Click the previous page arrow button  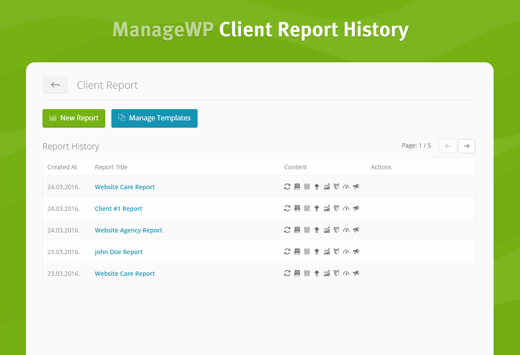[x=447, y=146]
